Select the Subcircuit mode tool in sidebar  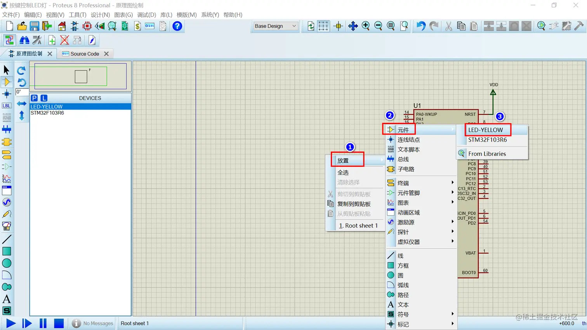coord(7,142)
